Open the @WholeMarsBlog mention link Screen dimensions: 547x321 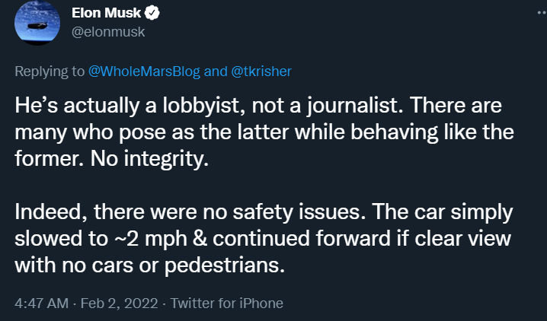tap(145, 72)
